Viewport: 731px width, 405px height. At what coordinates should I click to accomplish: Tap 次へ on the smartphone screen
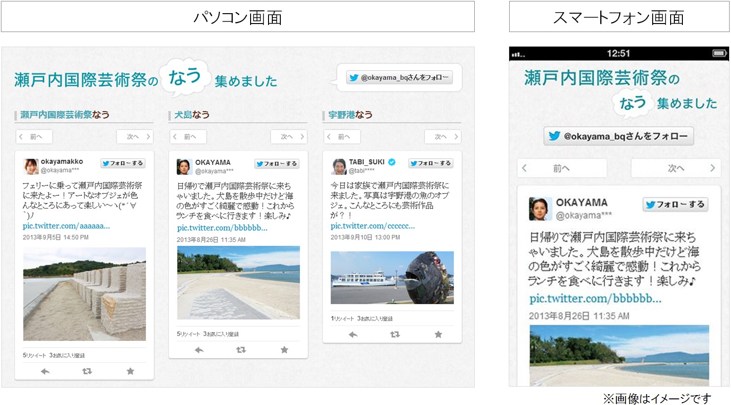[676, 168]
